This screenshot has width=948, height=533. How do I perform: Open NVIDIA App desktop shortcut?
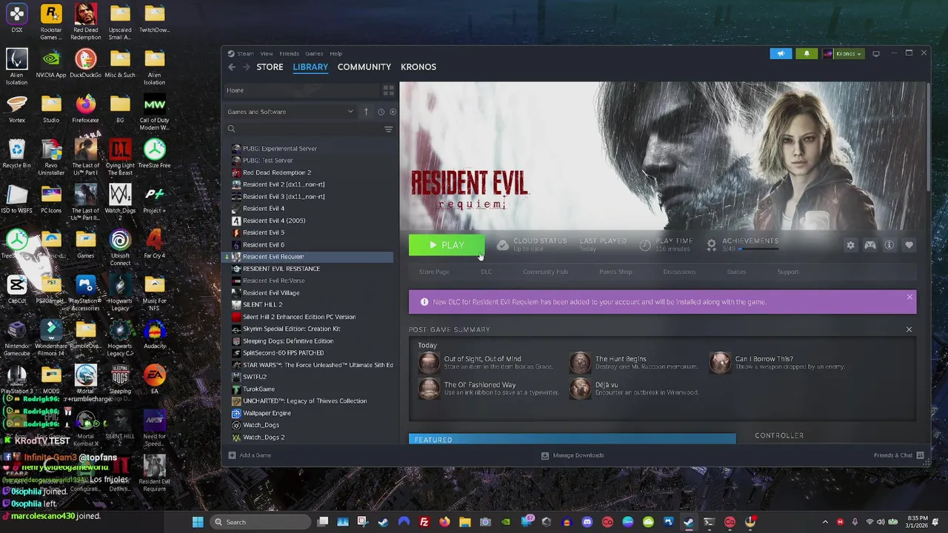tap(51, 63)
